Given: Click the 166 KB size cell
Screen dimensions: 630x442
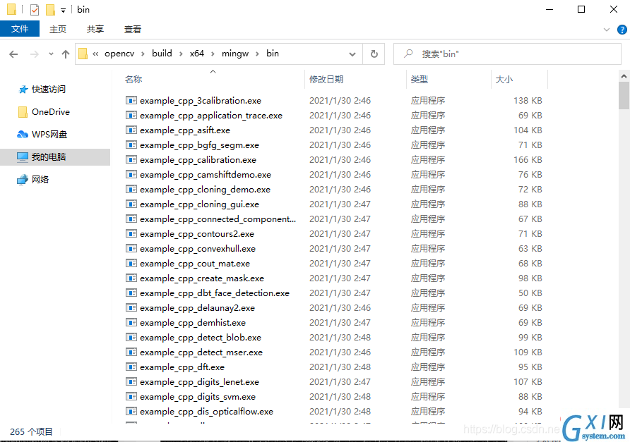Looking at the screenshot, I should pyautogui.click(x=528, y=159).
